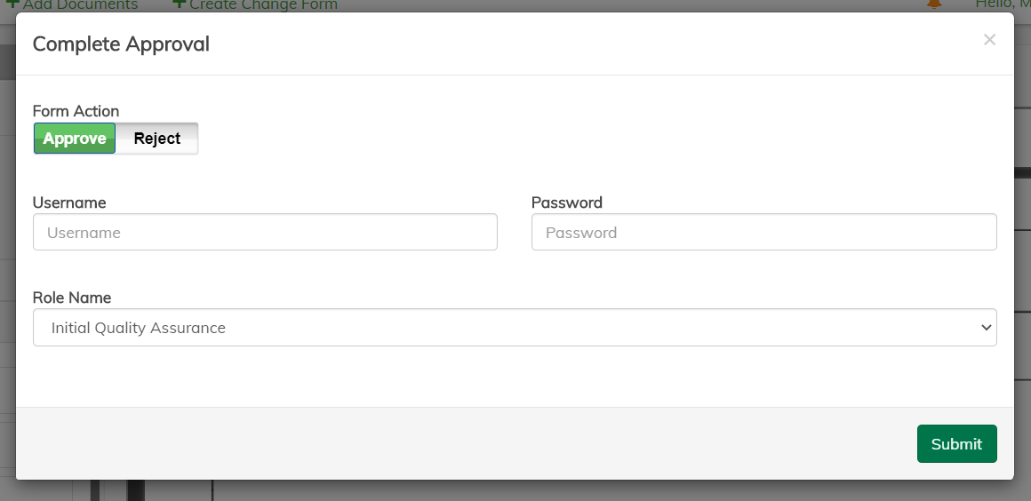Submit the approval form
This screenshot has width=1031, height=501.
[x=956, y=444]
